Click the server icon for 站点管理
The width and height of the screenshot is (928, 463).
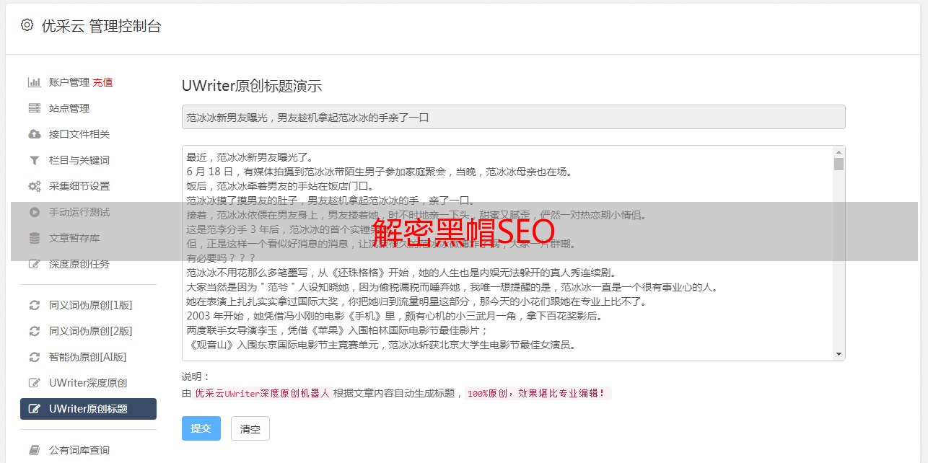[x=34, y=108]
